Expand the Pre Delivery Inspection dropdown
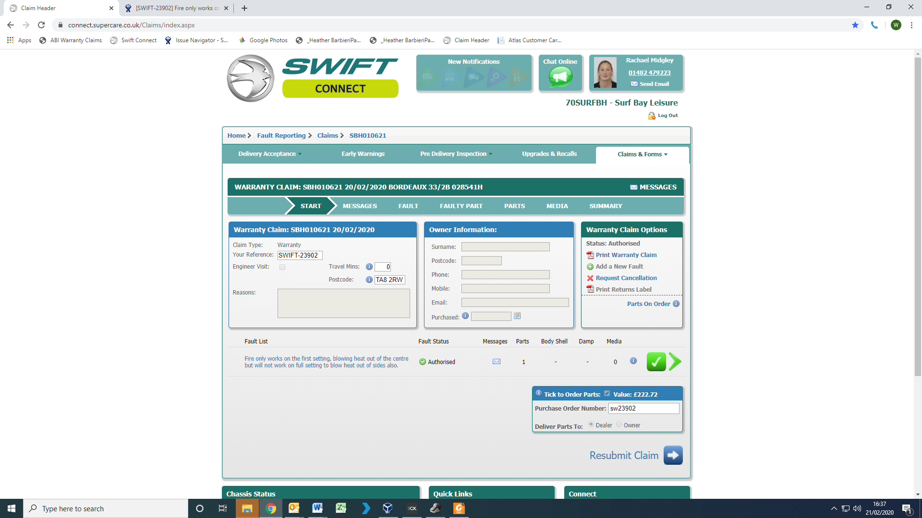 456,154
